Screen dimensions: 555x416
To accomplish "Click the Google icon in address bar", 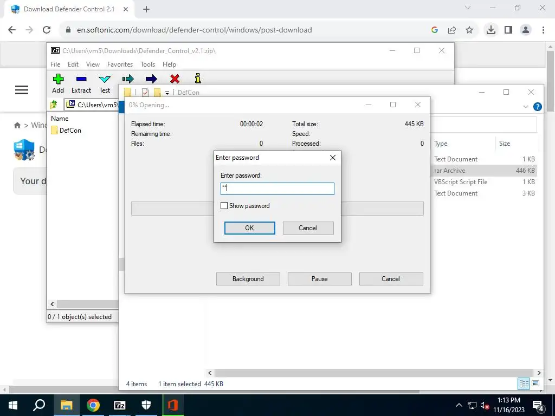I will [x=435, y=30].
